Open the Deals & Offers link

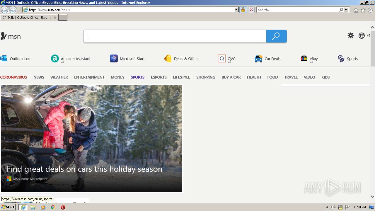[186, 59]
